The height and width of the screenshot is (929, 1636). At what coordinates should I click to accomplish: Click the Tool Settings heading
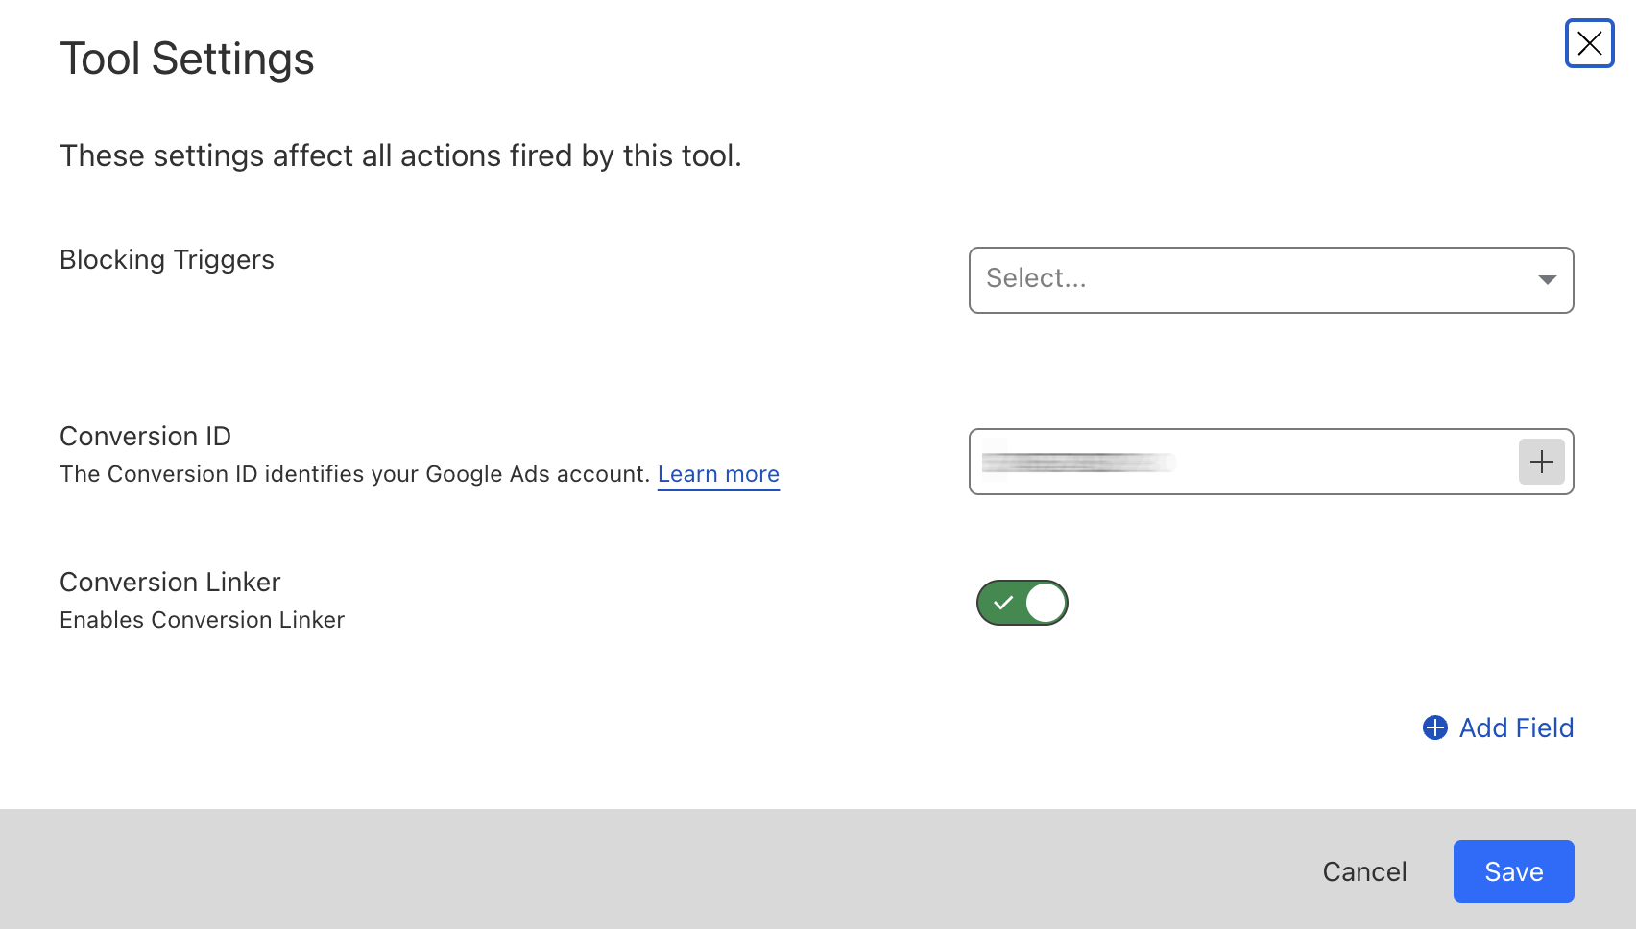187,59
